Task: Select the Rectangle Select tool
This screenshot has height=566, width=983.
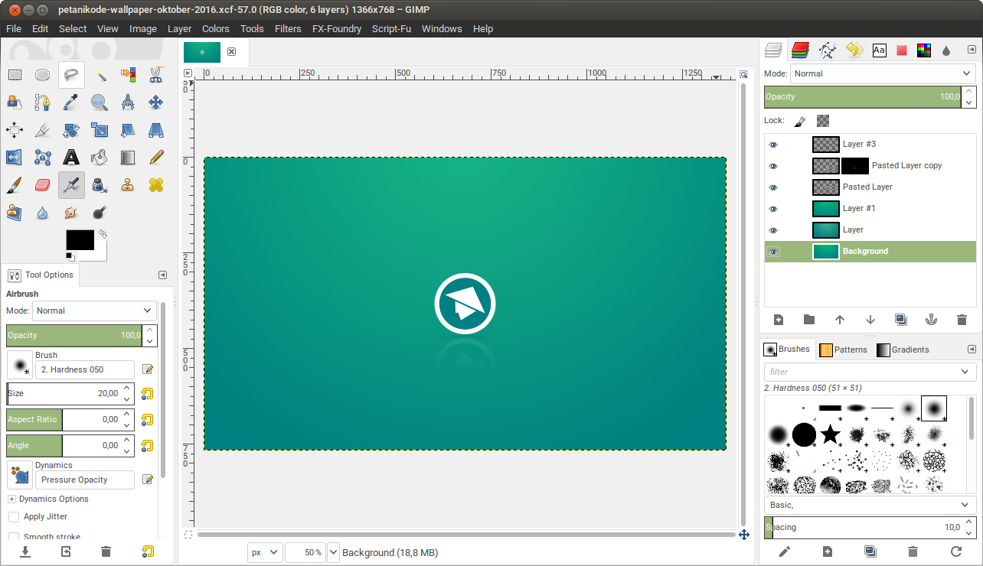Action: click(13, 74)
